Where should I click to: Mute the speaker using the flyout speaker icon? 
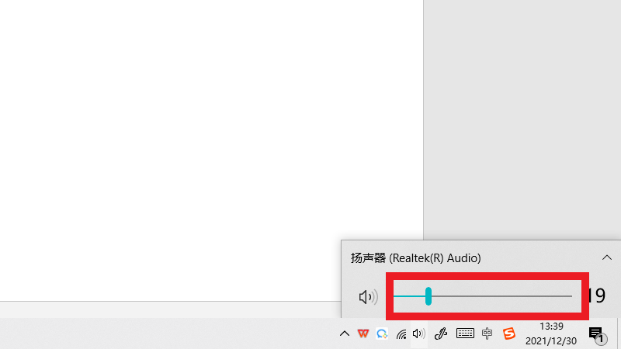[x=367, y=296]
